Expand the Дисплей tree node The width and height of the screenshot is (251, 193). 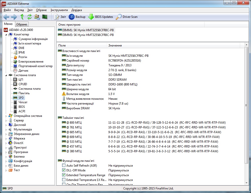(x=6, y=125)
